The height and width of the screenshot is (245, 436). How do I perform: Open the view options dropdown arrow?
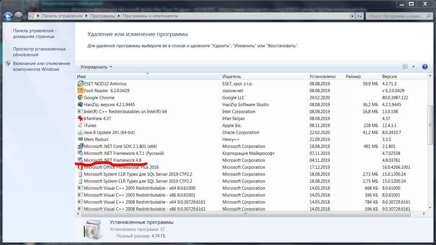[x=414, y=67]
